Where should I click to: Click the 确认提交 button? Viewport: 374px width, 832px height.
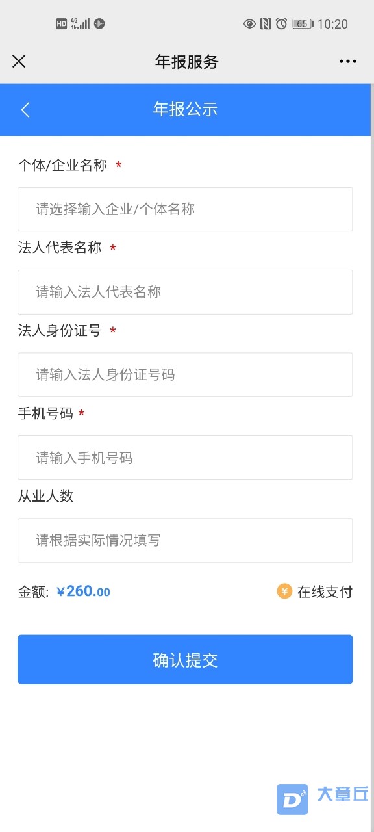tap(185, 660)
